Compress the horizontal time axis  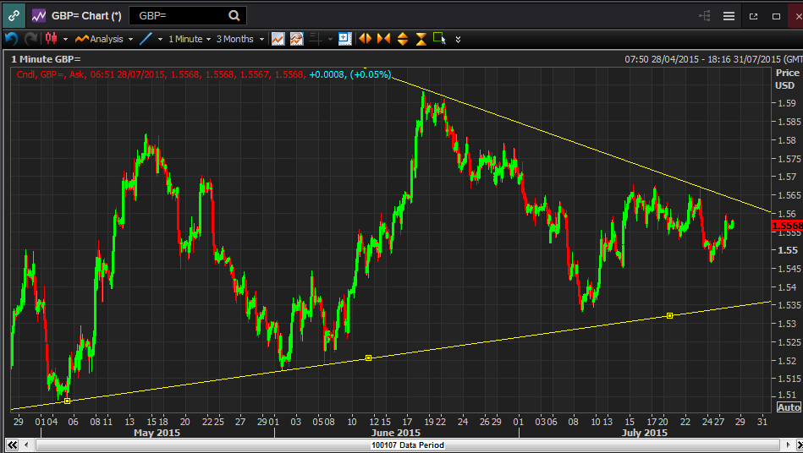[x=383, y=39]
